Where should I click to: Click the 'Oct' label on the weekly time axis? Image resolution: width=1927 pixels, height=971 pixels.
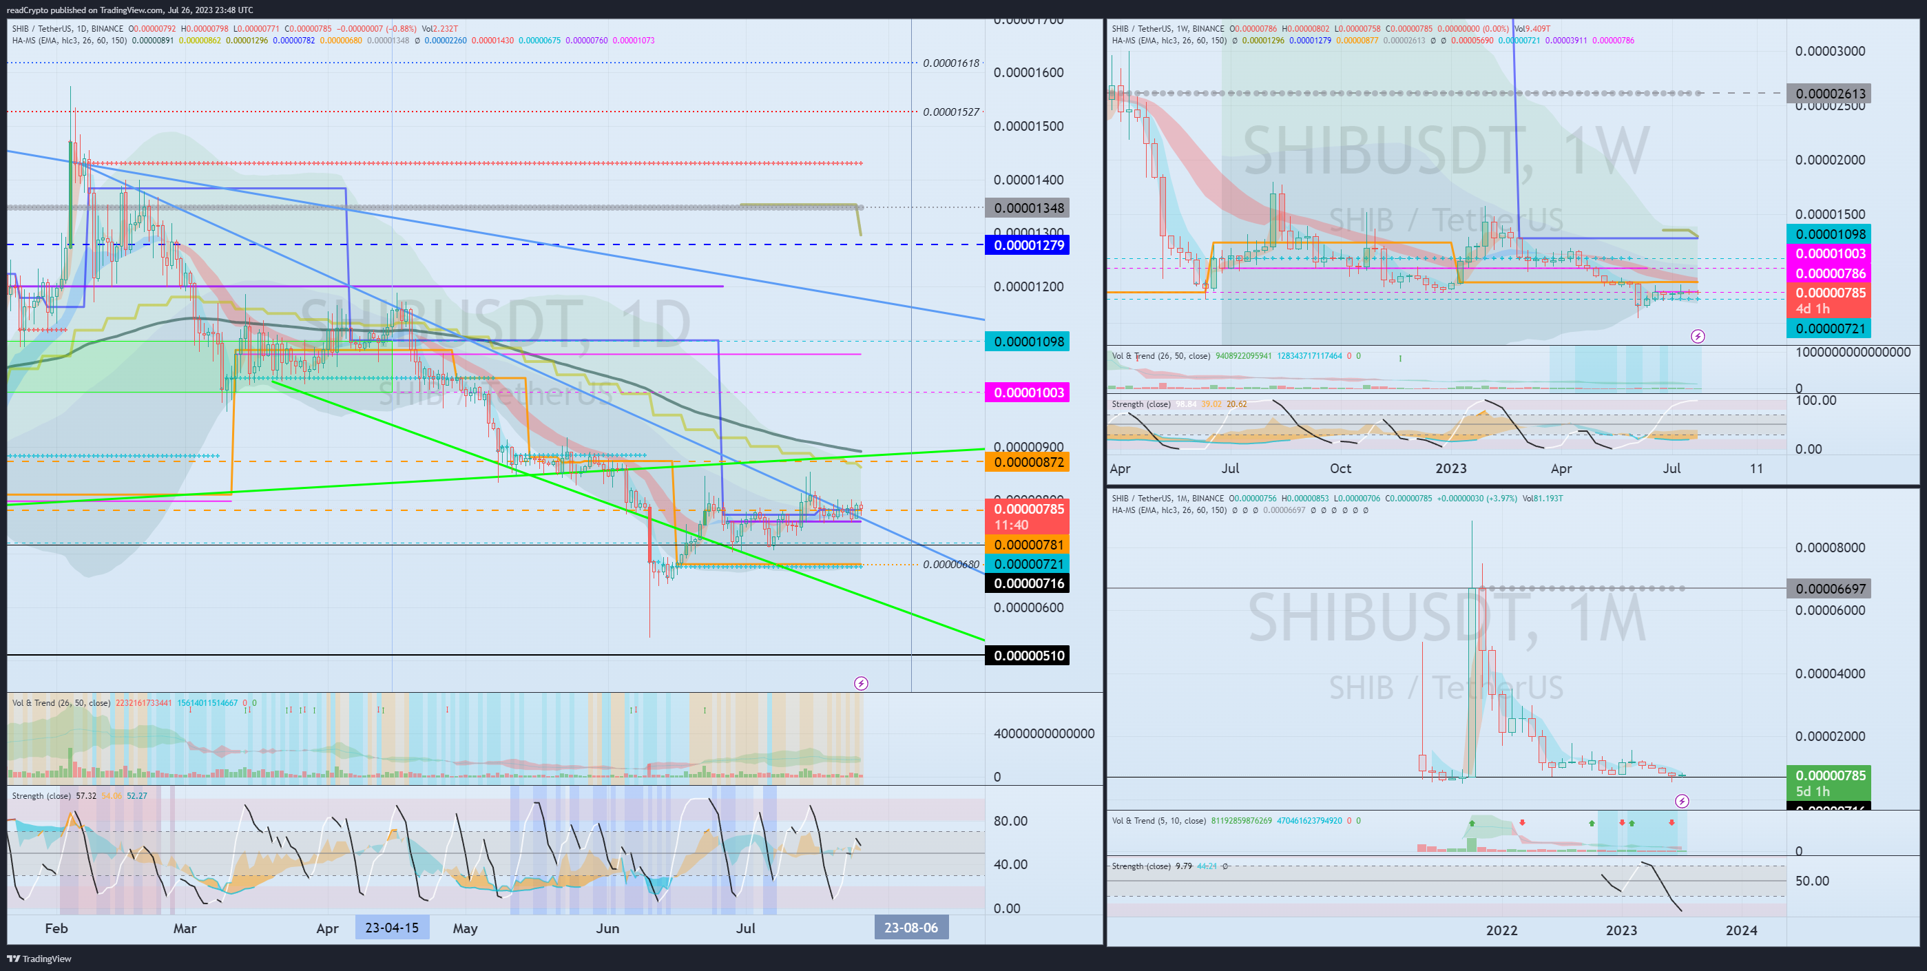pos(1340,468)
